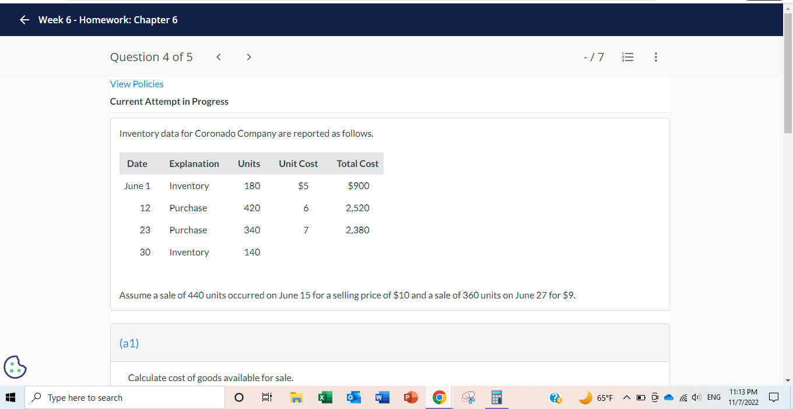Click the 2,520 total cost cell
793x409 pixels.
coord(357,208)
